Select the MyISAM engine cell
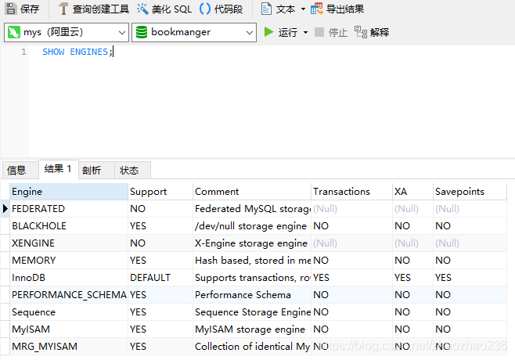This screenshot has height=360, width=515. point(69,329)
